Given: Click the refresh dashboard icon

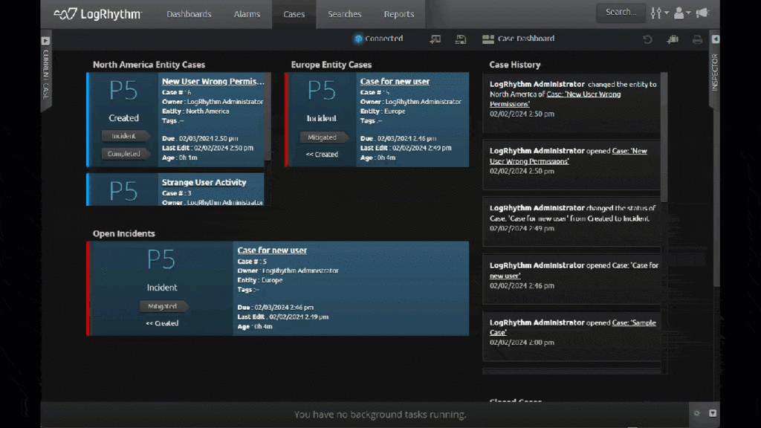Looking at the screenshot, I should point(647,39).
